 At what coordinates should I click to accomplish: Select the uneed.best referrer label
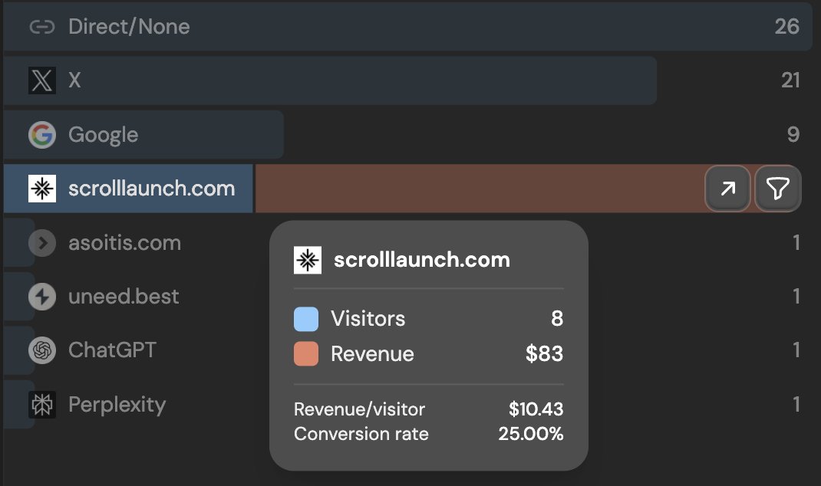(x=124, y=297)
